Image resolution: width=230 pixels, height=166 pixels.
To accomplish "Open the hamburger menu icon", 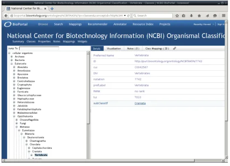I will [223, 16].
